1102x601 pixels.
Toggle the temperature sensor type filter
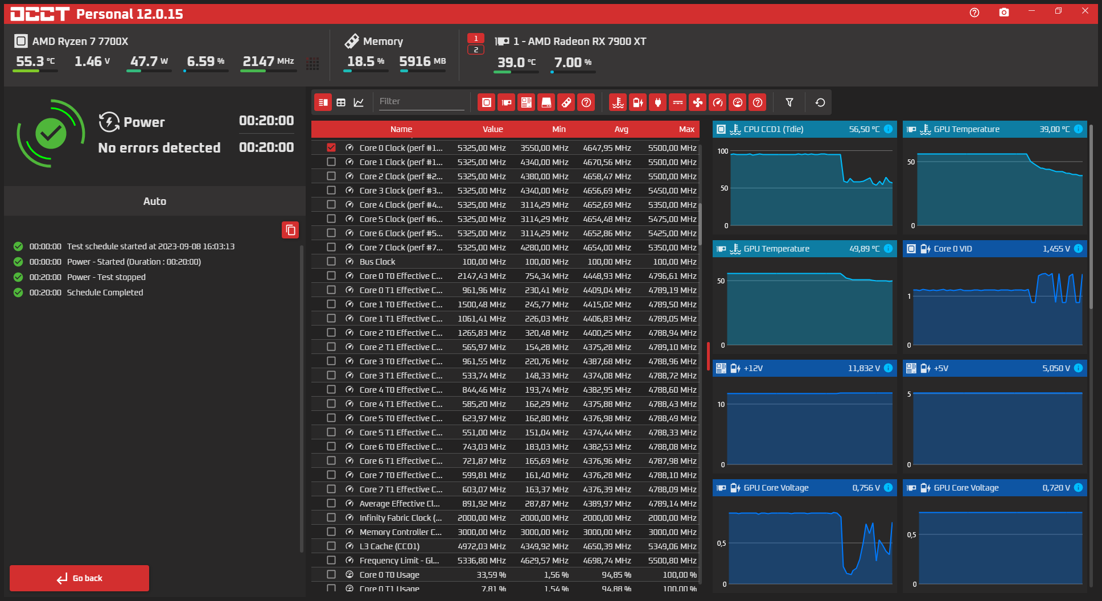coord(618,102)
